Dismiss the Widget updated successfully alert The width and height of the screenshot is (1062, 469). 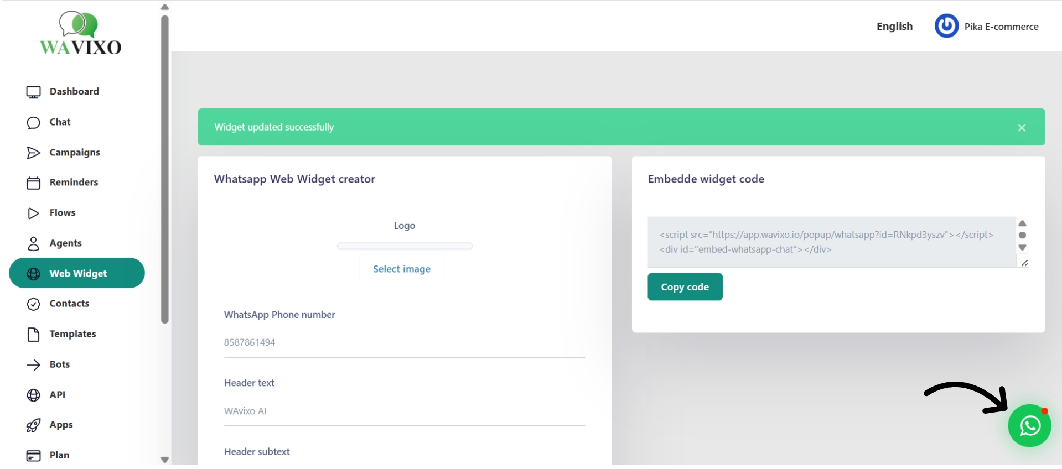click(x=1022, y=128)
